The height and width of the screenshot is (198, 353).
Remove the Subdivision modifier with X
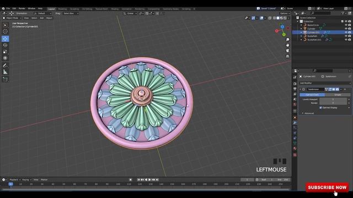(x=345, y=89)
